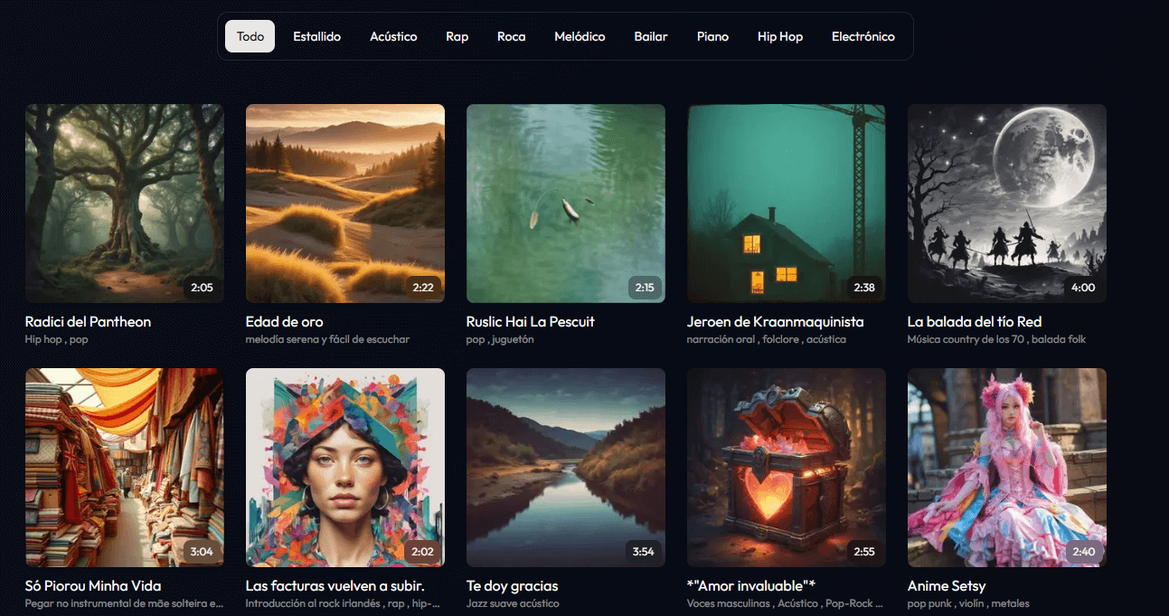Screen dimensions: 1169x616
Task: Select the Electrónico genre tab
Action: coord(863,37)
